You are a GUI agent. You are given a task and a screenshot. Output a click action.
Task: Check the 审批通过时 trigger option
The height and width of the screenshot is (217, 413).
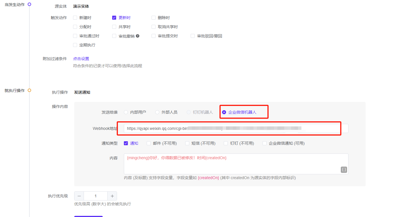pos(75,36)
